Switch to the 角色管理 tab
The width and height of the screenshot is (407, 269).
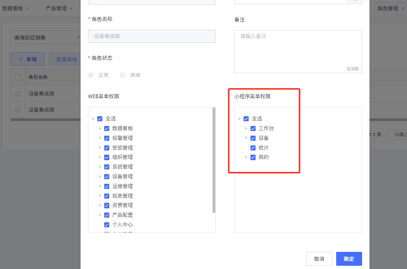coord(388,8)
